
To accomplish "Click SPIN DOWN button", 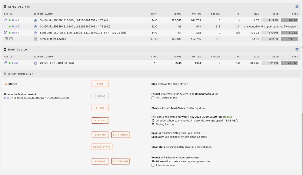I will [121, 135].
